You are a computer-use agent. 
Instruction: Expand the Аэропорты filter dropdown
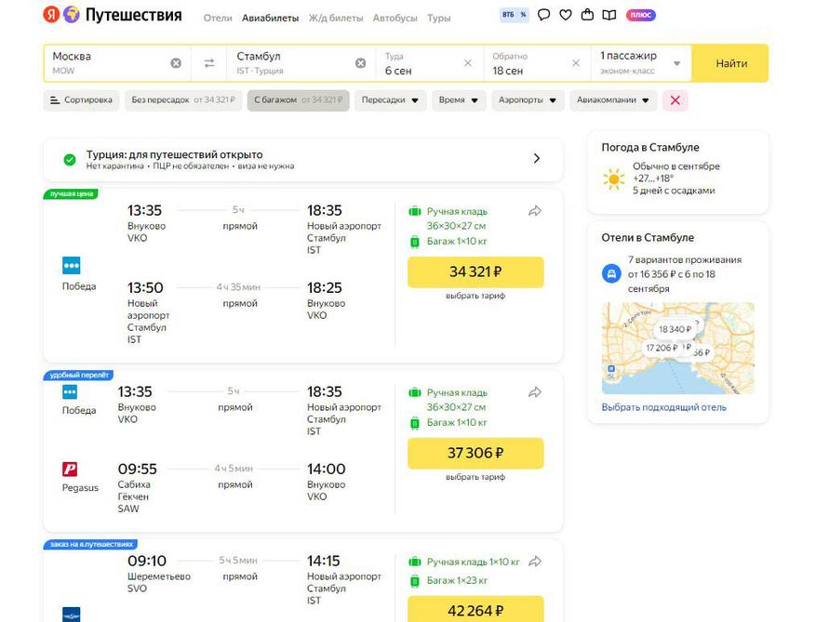pyautogui.click(x=528, y=100)
